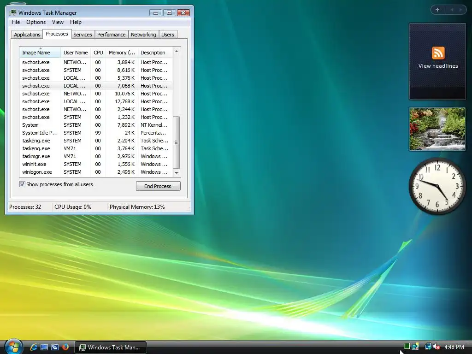The width and height of the screenshot is (472, 354).
Task: Toggle Show processes from all users checkbox
Action: coord(22,184)
